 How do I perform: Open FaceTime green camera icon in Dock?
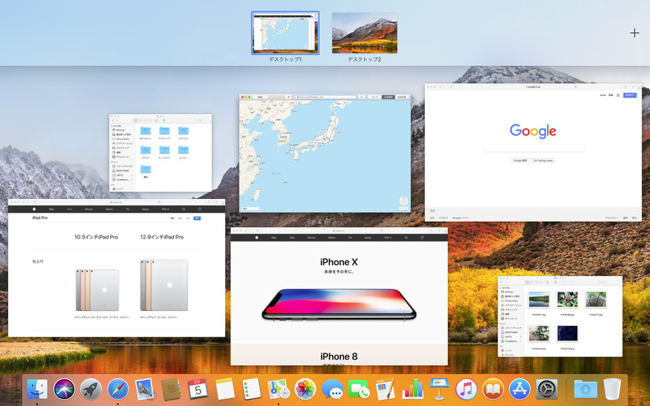point(359,389)
